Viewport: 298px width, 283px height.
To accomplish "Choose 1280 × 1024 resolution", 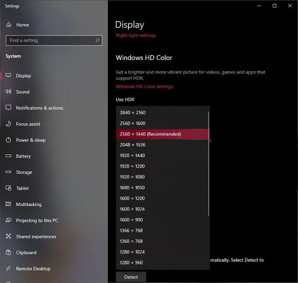I will coord(162,252).
